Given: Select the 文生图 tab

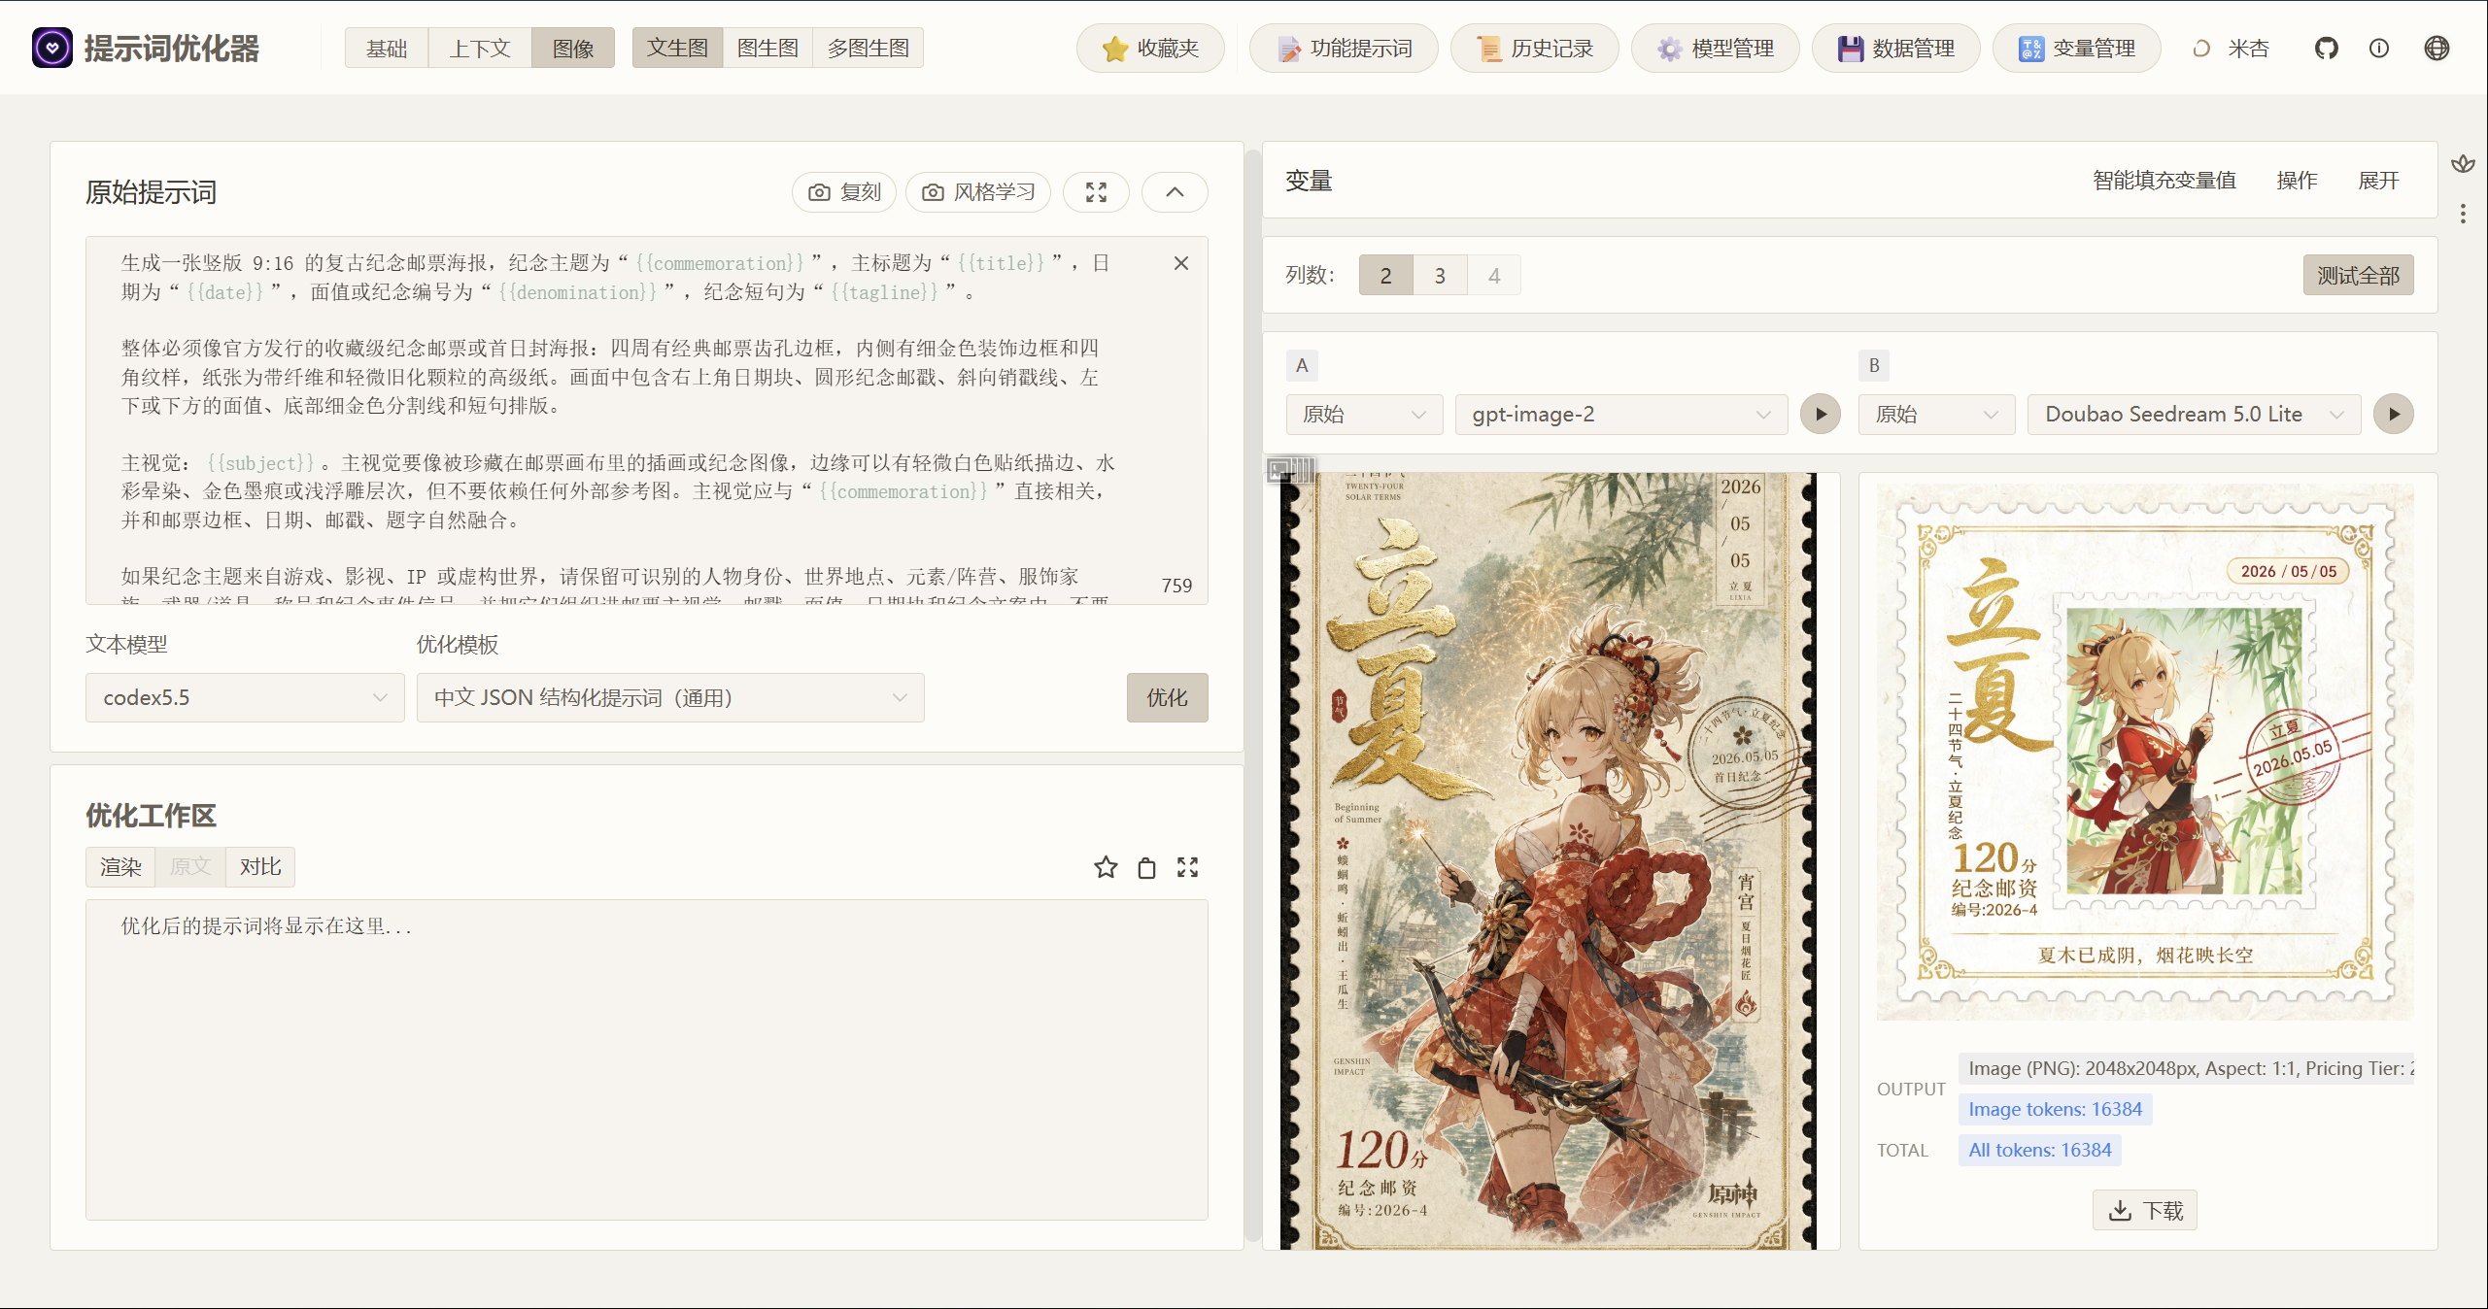Looking at the screenshot, I should (x=678, y=48).
